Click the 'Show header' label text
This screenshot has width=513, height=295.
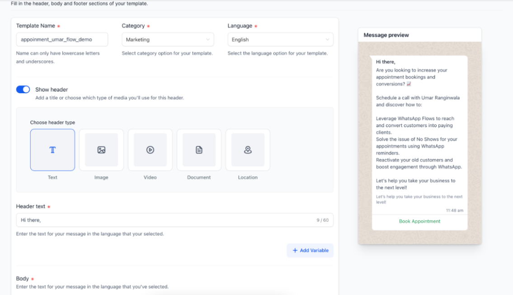point(52,90)
